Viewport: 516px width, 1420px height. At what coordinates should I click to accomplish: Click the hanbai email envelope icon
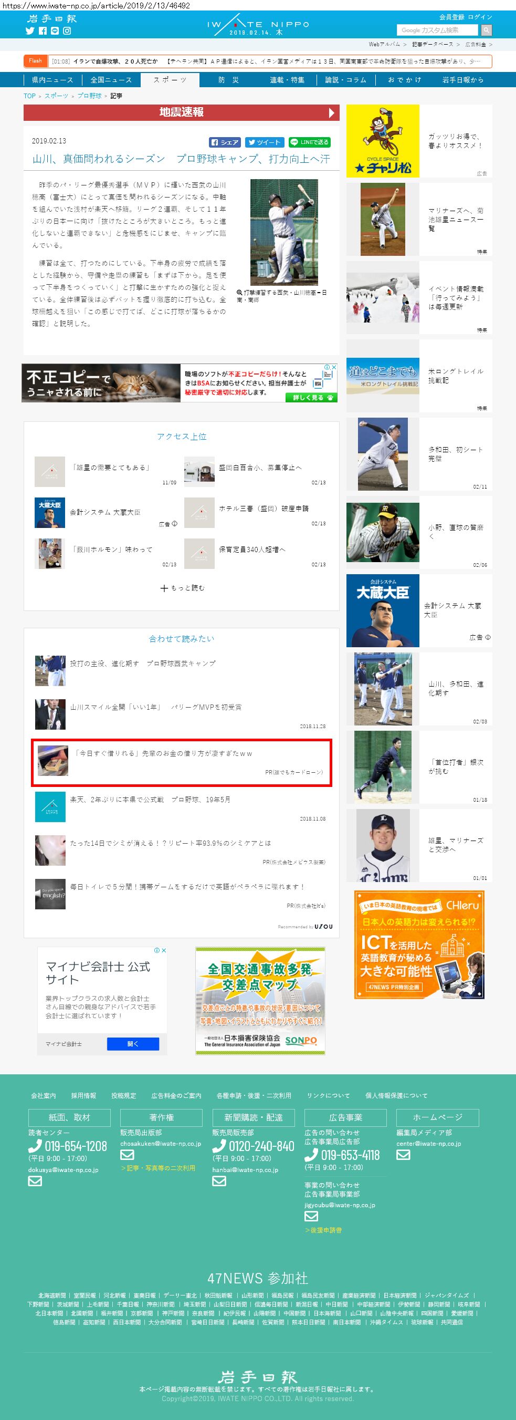219,1181
